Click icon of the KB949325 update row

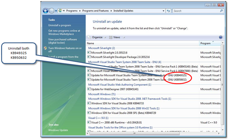click(89, 75)
